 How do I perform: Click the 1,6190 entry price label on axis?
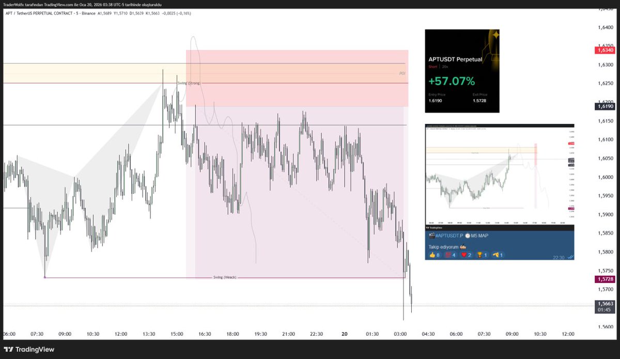point(605,106)
